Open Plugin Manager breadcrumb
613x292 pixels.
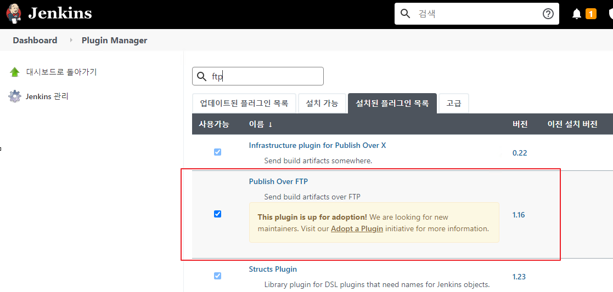tap(115, 40)
